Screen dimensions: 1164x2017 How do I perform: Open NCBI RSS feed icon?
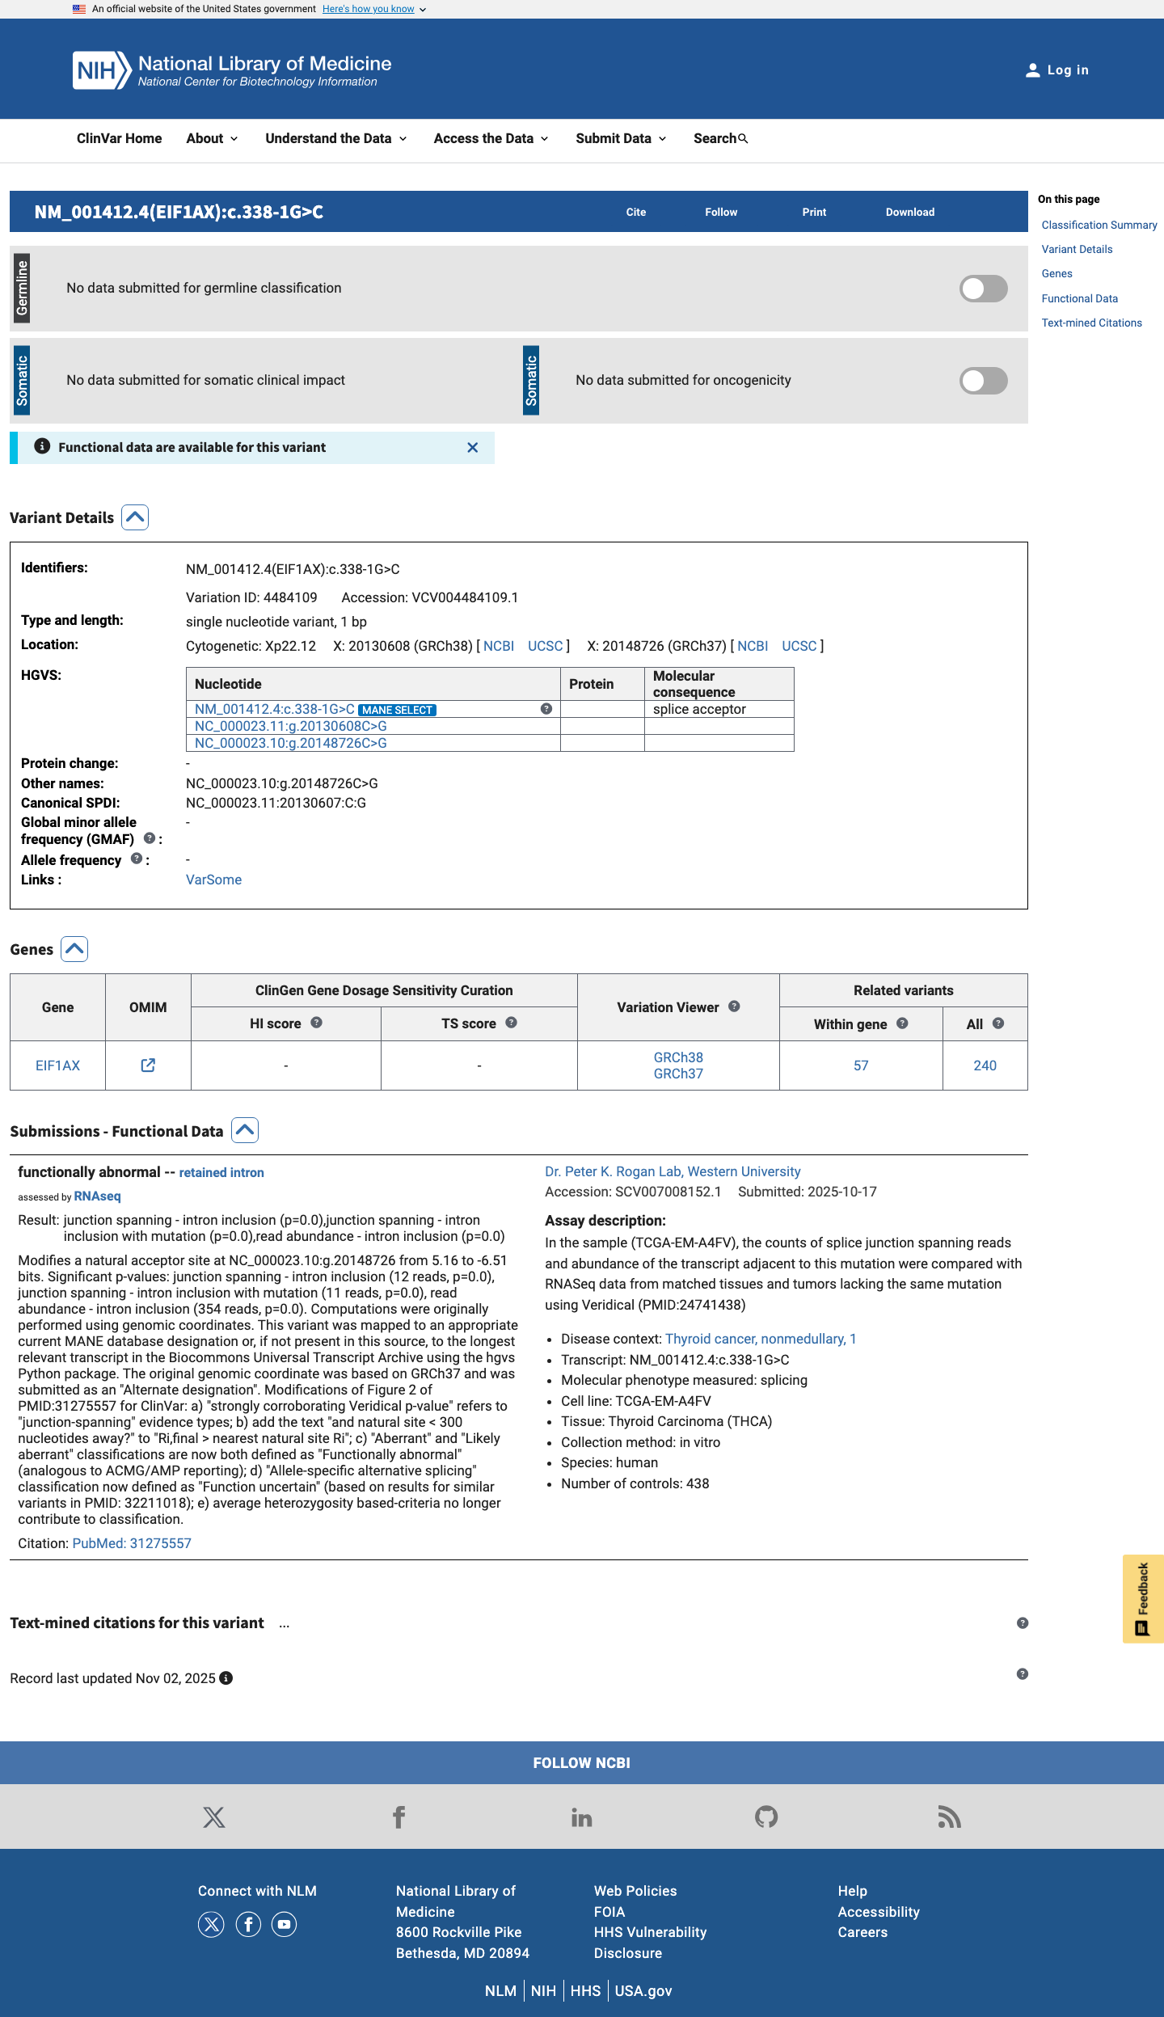950,1818
